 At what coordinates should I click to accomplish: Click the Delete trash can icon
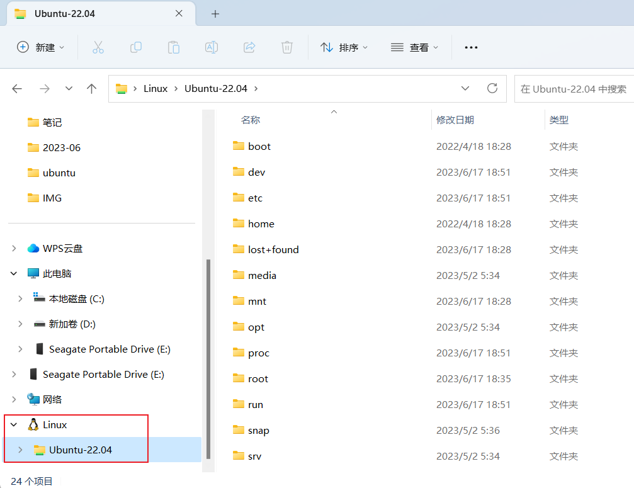pos(287,47)
